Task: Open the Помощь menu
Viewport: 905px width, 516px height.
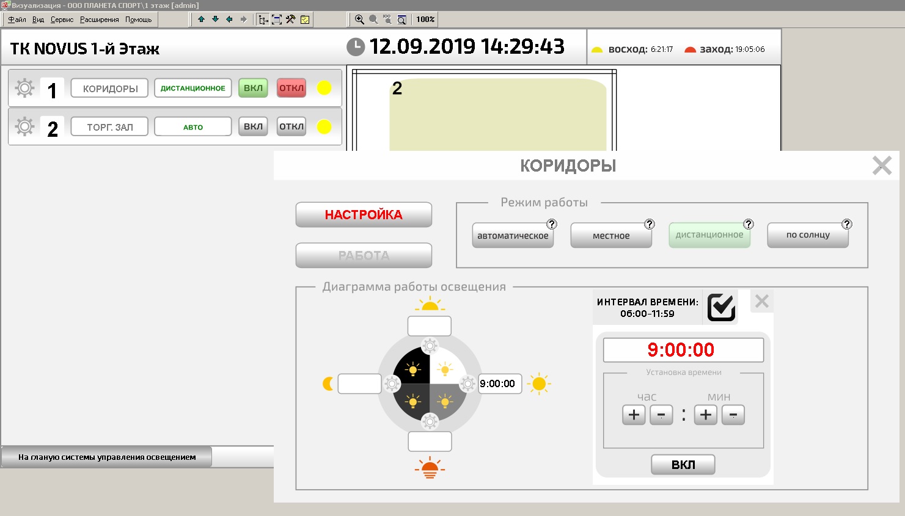Action: click(x=139, y=20)
